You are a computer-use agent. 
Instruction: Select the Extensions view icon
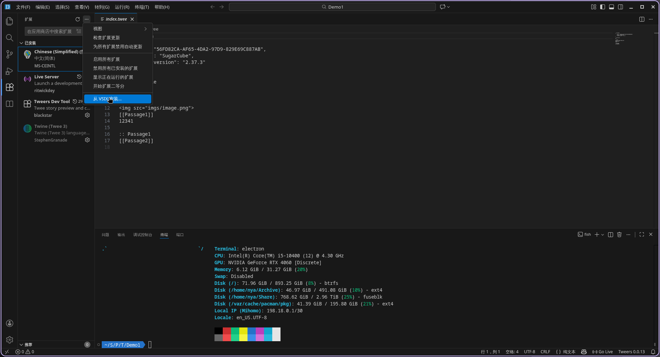pos(10,87)
